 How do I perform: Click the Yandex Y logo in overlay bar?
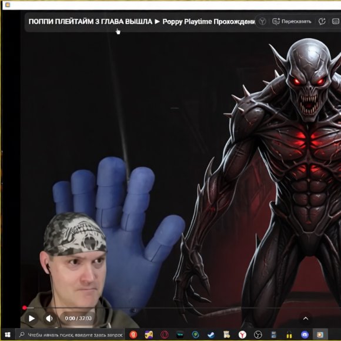point(262,21)
